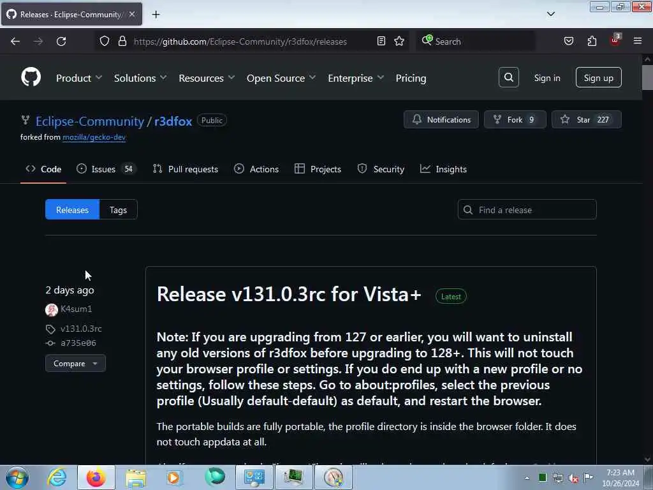Reload the current page
The image size is (653, 490).
(61, 41)
